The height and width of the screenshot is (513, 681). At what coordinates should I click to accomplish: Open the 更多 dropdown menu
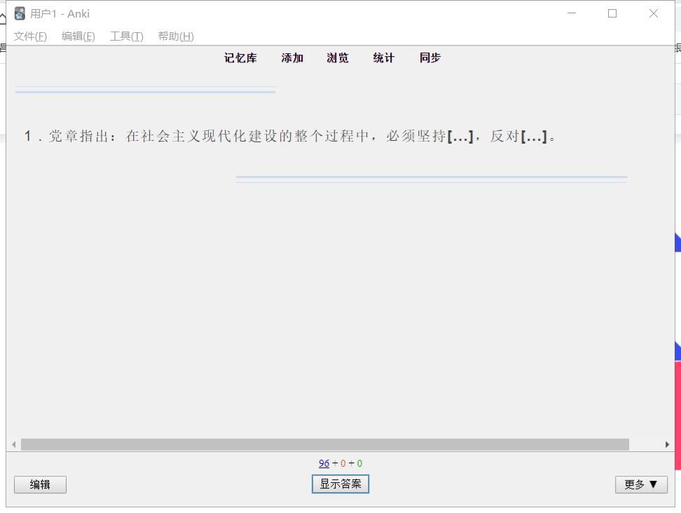pyautogui.click(x=641, y=485)
